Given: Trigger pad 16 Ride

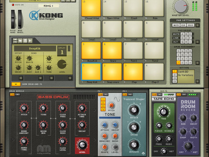Looking at the screenshot, I should [x=154, y=8].
